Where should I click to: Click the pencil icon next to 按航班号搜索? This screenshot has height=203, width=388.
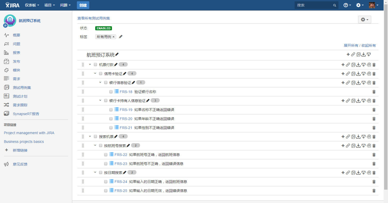[x=128, y=145]
